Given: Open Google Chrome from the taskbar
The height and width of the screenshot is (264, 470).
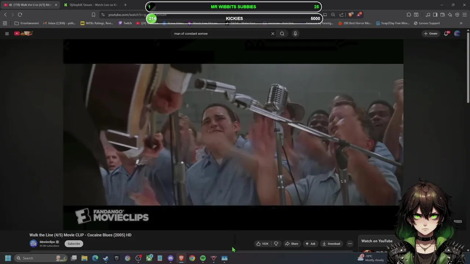Looking at the screenshot, I should pos(192,258).
